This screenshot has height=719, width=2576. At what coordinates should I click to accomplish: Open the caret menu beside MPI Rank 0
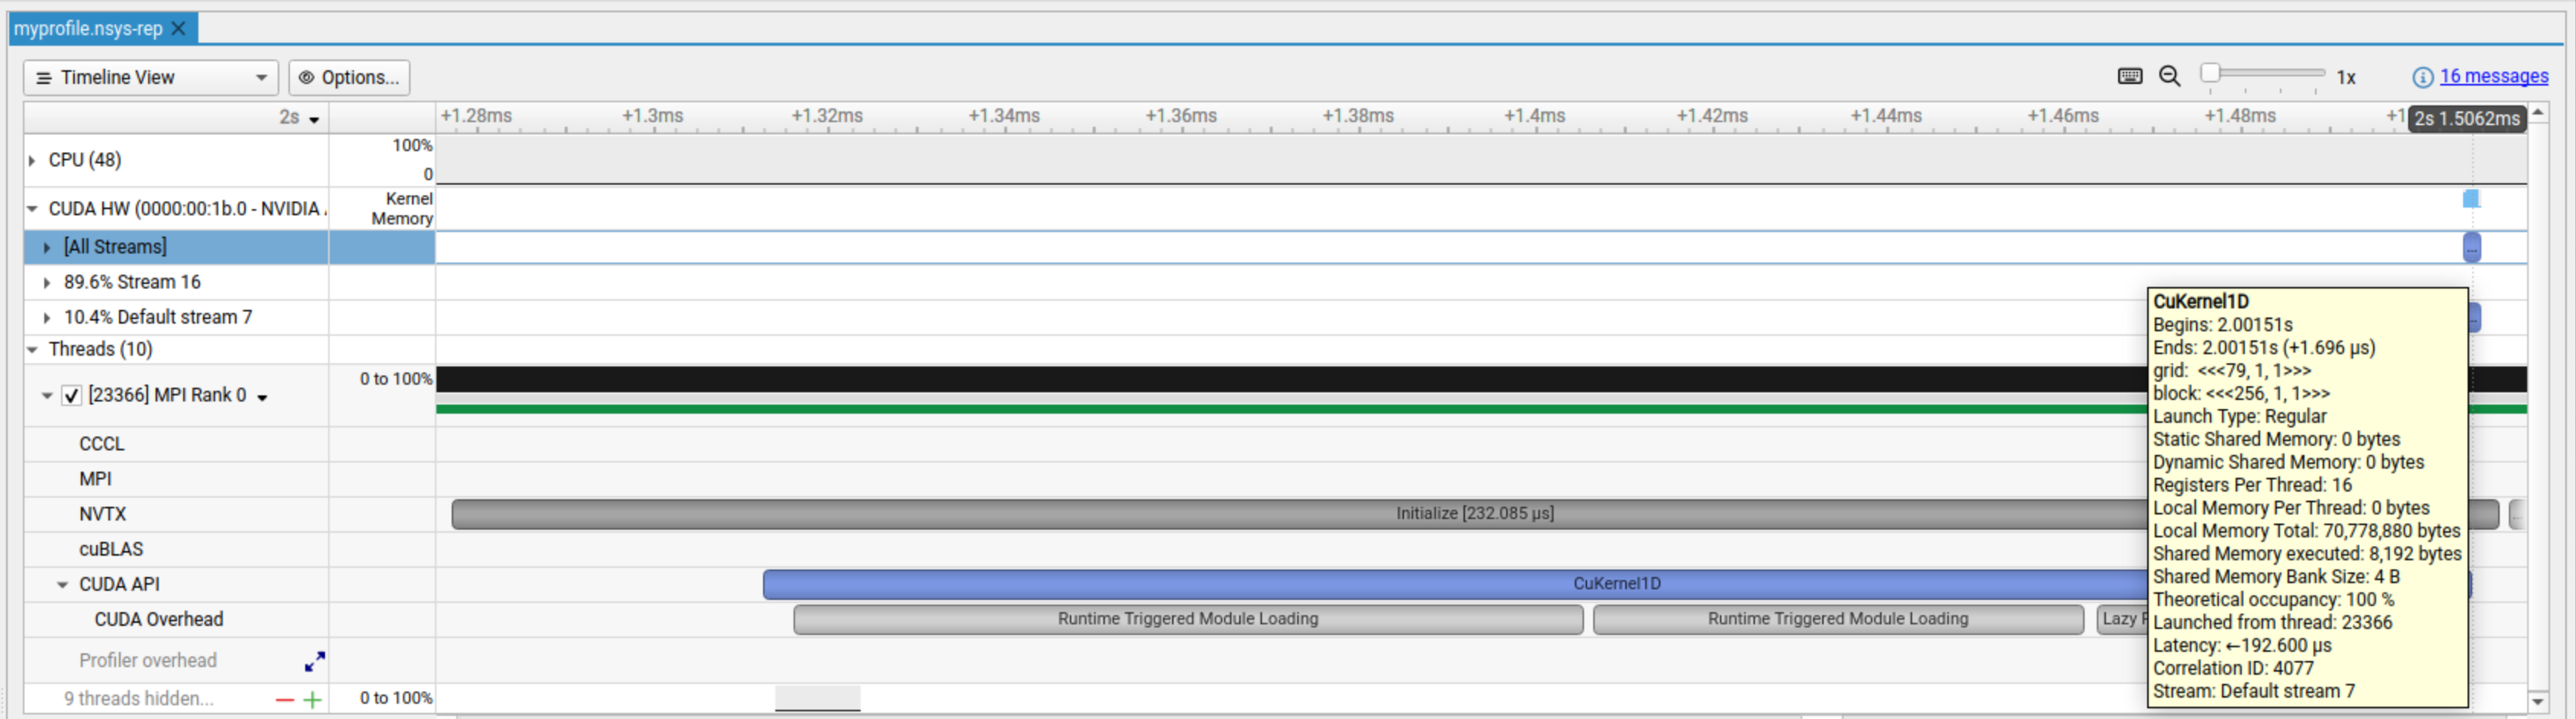262,396
